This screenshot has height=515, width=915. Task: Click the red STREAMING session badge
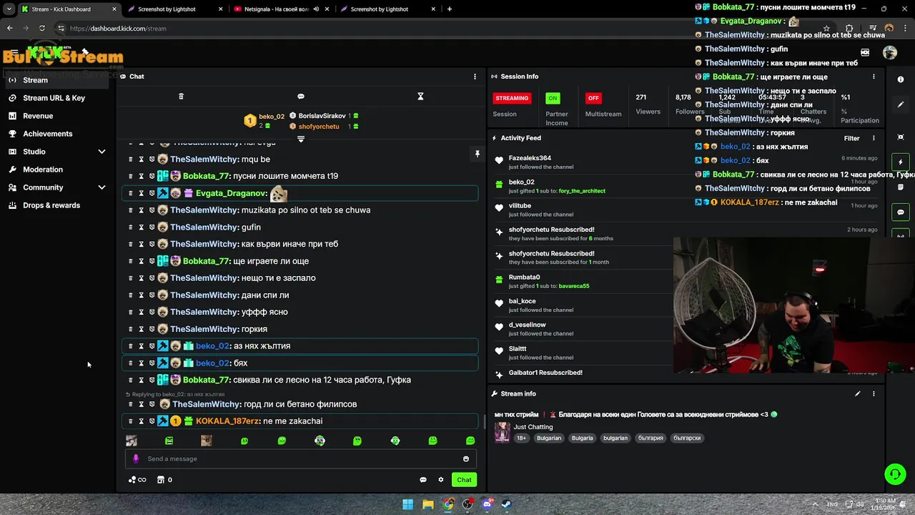pyautogui.click(x=512, y=98)
